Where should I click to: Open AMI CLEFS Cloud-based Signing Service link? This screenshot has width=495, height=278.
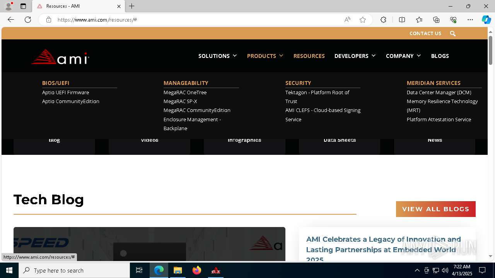coord(323,115)
